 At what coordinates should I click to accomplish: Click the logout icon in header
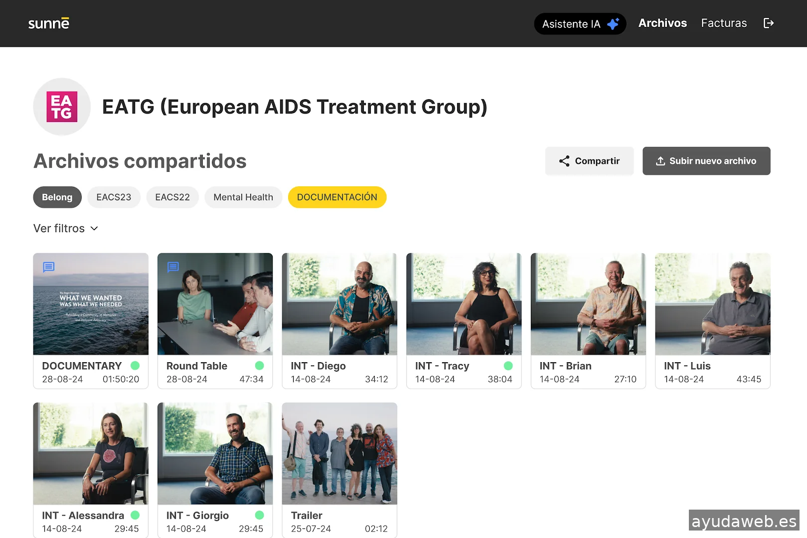tap(768, 23)
